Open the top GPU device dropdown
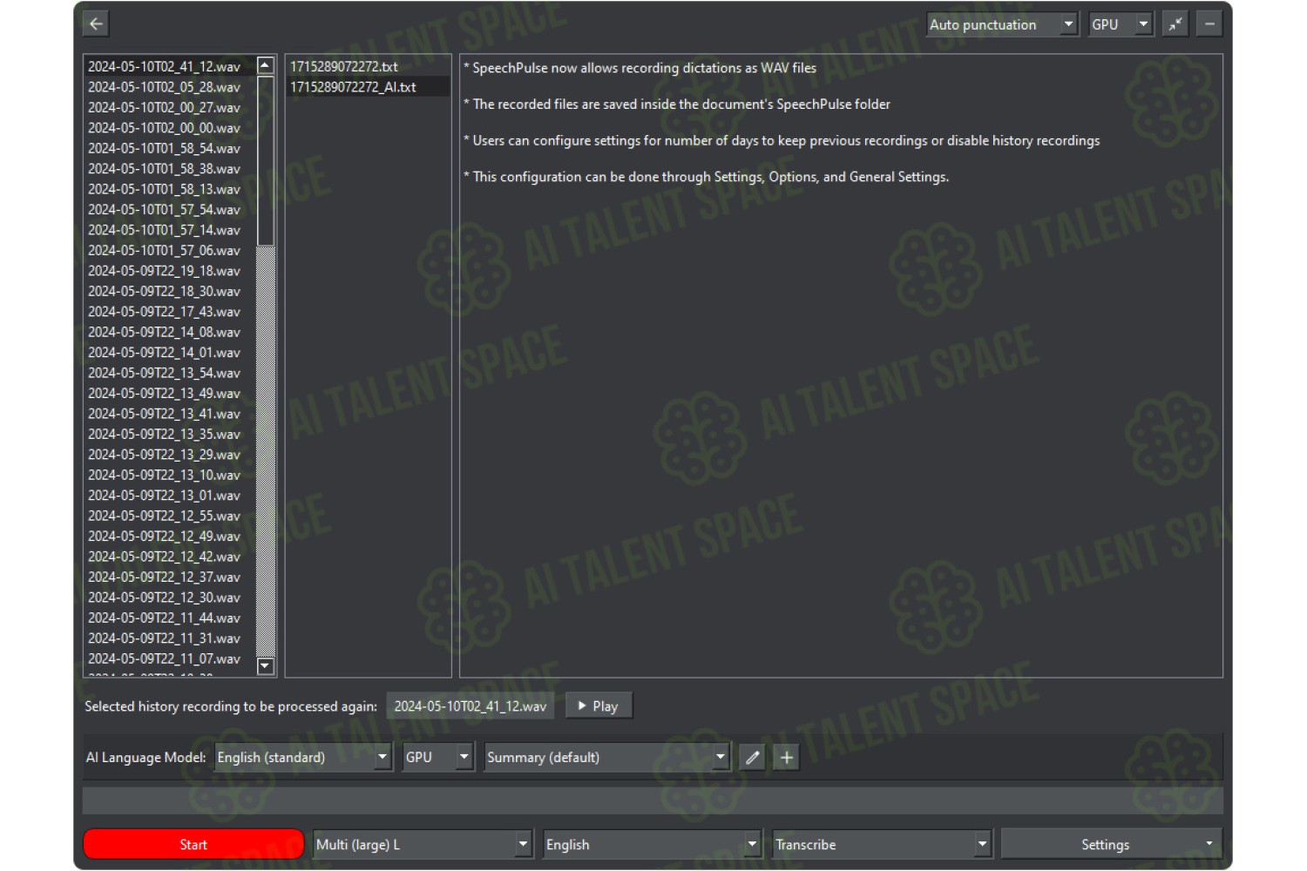 (x=1121, y=24)
